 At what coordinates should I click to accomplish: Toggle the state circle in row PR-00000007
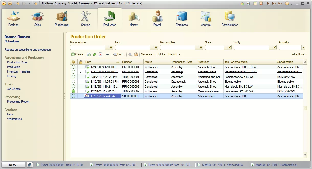(74, 72)
